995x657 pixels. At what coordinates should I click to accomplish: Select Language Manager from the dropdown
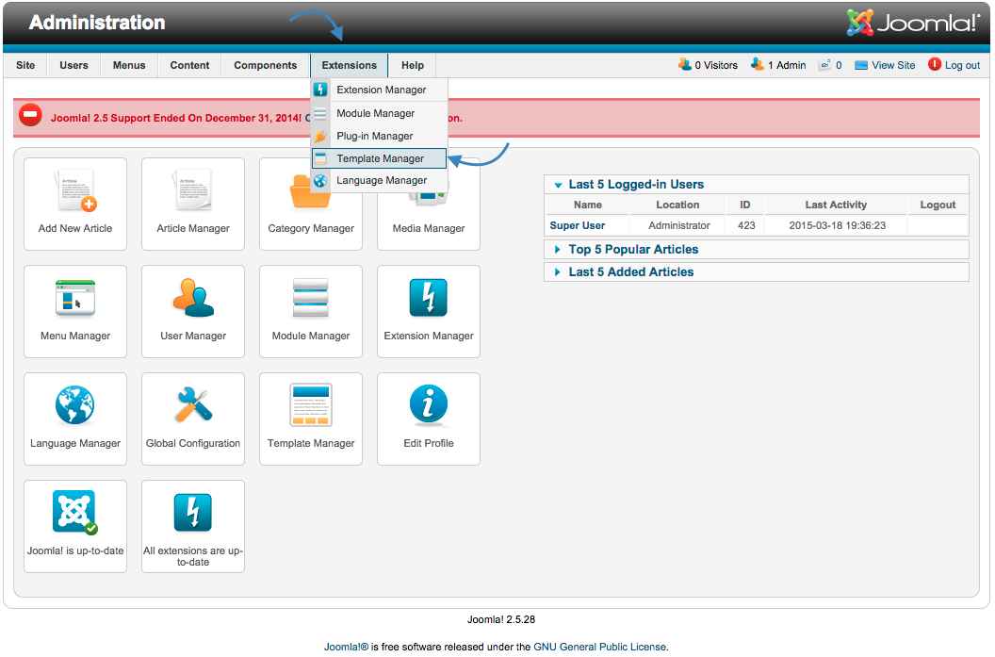pos(380,180)
